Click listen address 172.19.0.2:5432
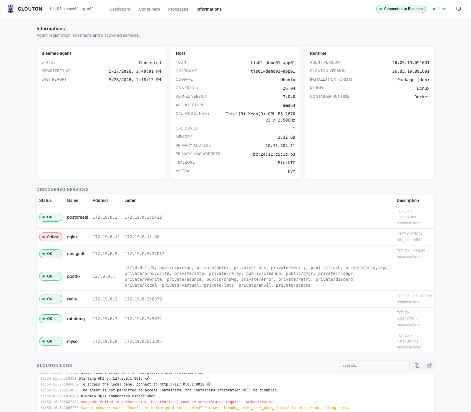Image resolution: width=471 pixels, height=412 pixels. tap(143, 217)
